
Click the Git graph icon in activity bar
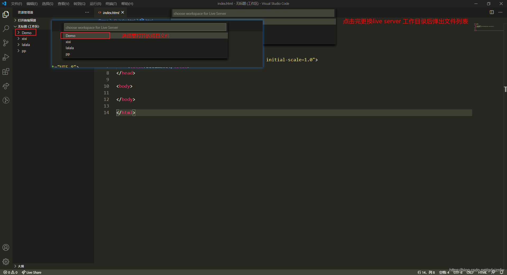[x=6, y=100]
